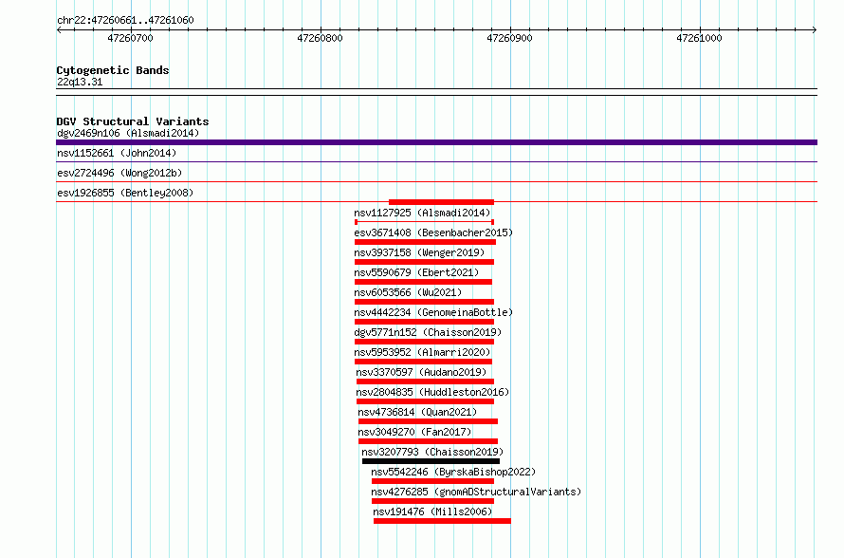The height and width of the screenshot is (558, 844).
Task: Open the nsv1152661 (John2014) variant
Action: click(x=117, y=153)
